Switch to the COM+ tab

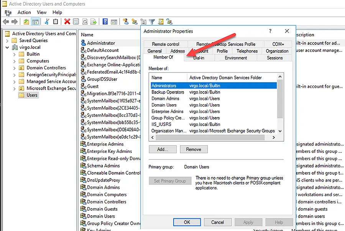(x=278, y=44)
